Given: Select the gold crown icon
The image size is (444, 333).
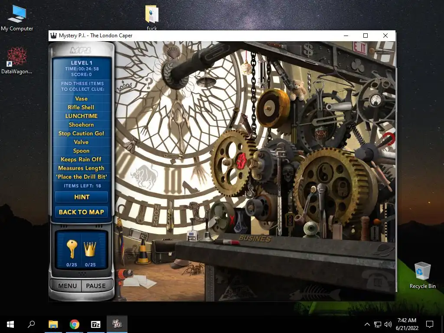Looking at the screenshot, I should (x=90, y=249).
